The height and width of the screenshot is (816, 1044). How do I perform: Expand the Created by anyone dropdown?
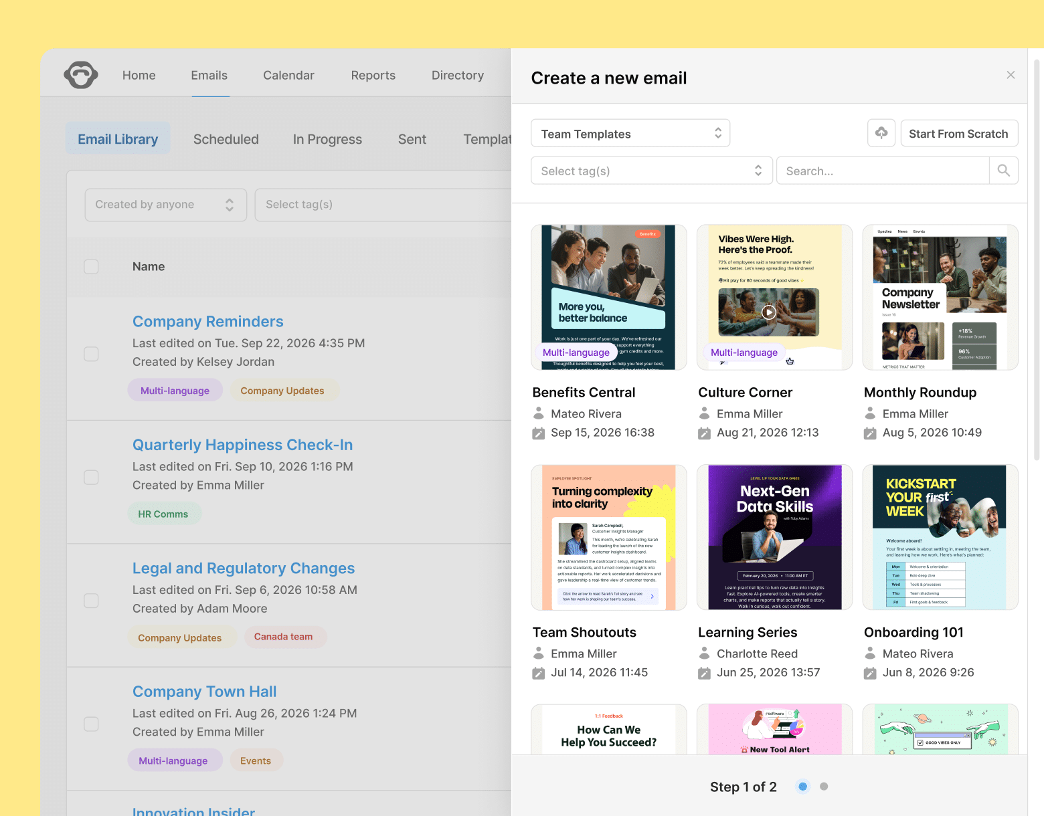coord(165,205)
